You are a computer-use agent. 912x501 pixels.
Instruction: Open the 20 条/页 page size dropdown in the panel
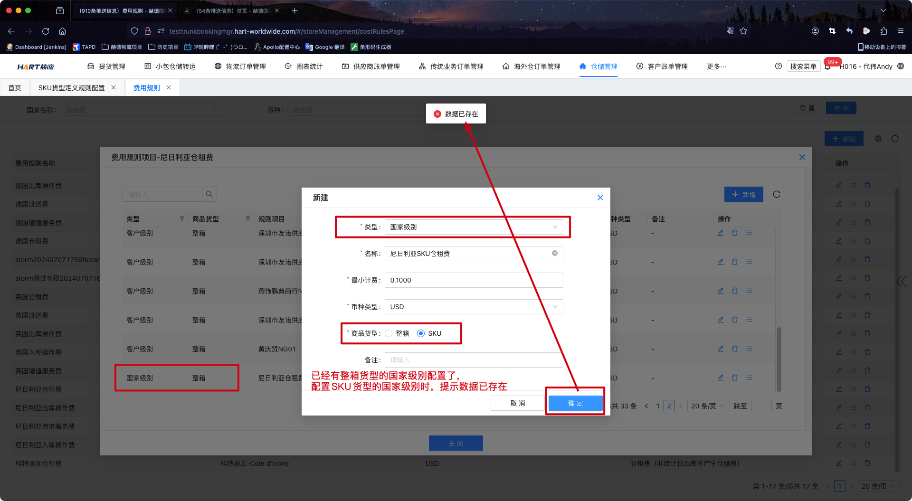click(707, 406)
